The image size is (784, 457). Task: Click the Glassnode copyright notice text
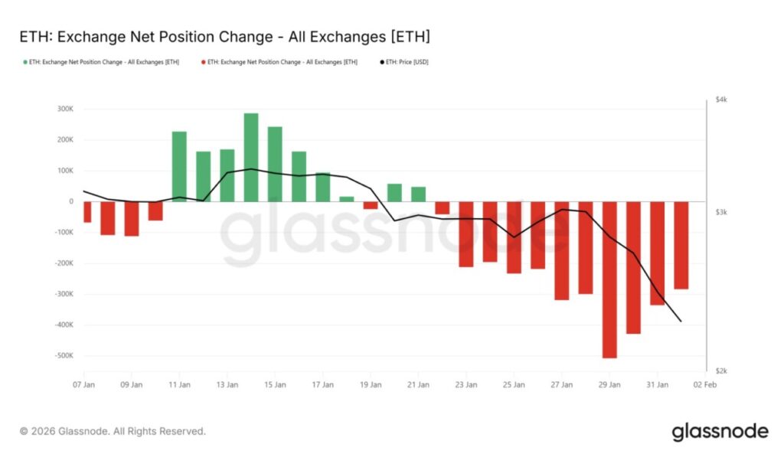(x=112, y=432)
